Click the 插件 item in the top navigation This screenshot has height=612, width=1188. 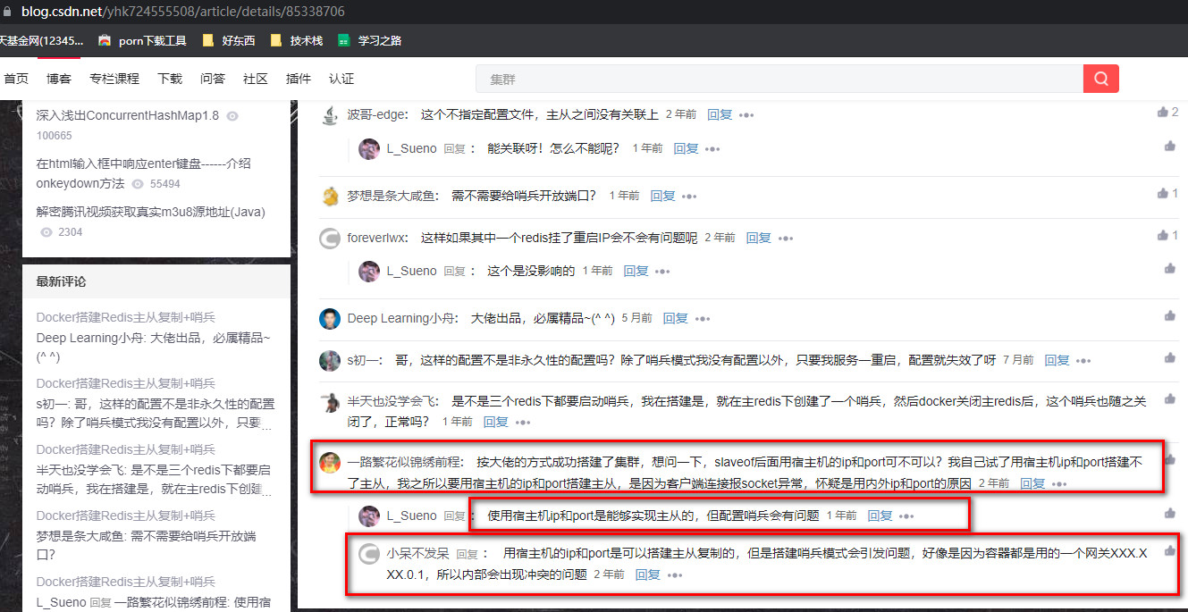pyautogui.click(x=298, y=79)
